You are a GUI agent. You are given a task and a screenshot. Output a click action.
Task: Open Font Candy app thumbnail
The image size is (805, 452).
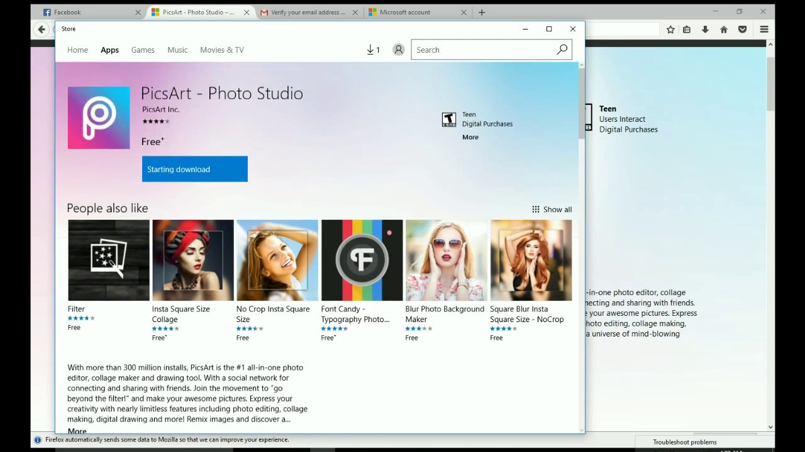pos(362,260)
